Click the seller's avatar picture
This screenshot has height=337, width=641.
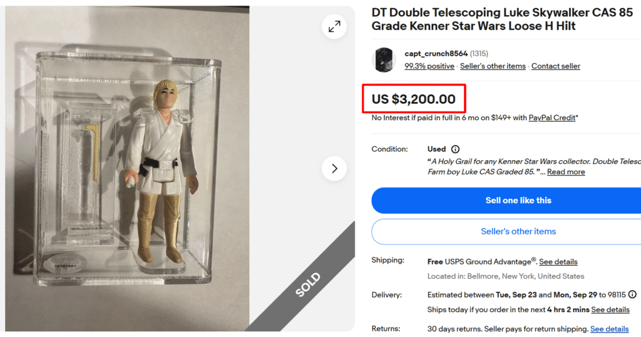pyautogui.click(x=384, y=59)
